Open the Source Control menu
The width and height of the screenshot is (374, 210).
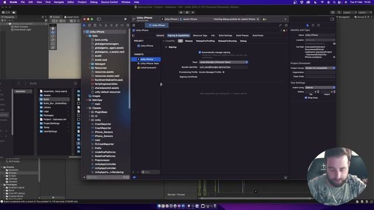tap(109, 2)
